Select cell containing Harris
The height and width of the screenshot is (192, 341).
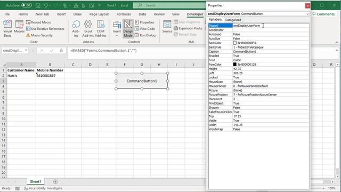click(21, 76)
